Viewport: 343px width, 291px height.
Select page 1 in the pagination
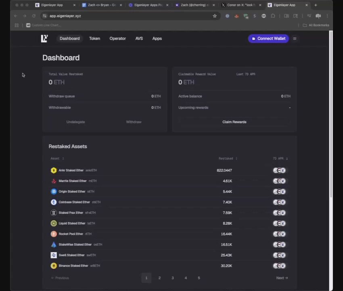146,278
